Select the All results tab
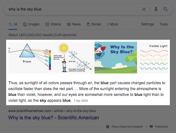The width and height of the screenshot is (176, 133). (13, 24)
